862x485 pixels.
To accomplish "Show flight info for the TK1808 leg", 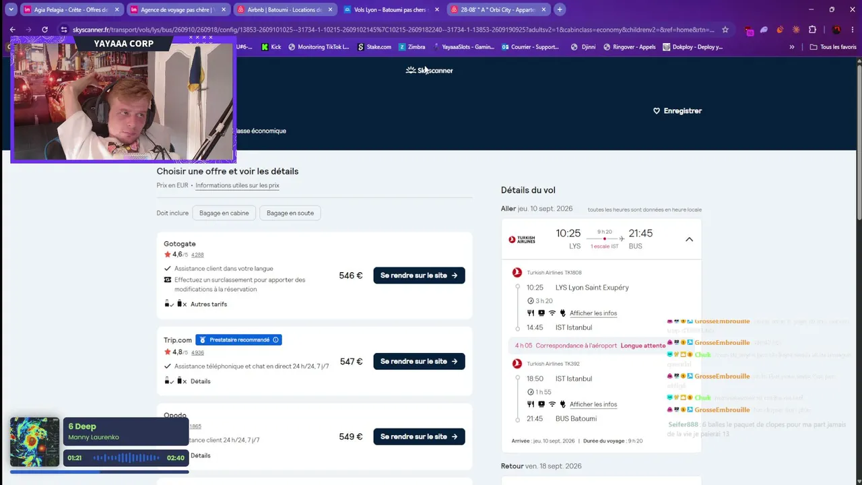I will (593, 313).
